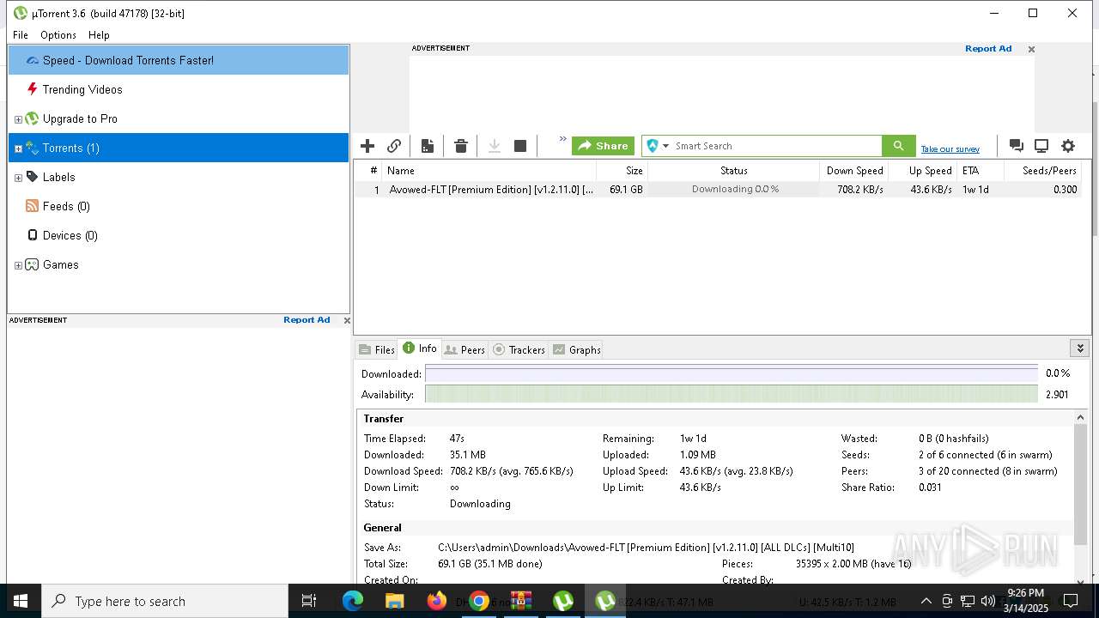
Task: Switch to the Peers tab
Action: point(464,349)
